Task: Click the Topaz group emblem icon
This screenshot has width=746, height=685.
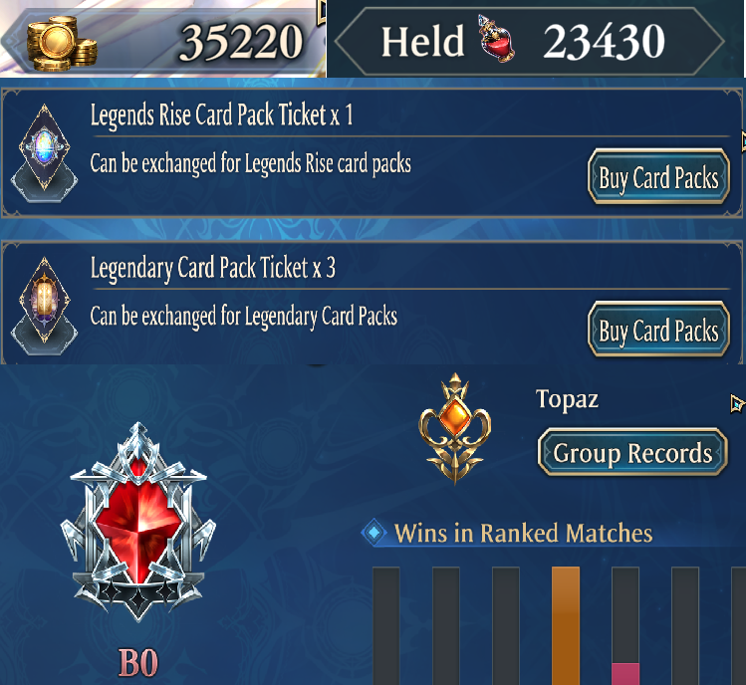Action: pyautogui.click(x=455, y=428)
